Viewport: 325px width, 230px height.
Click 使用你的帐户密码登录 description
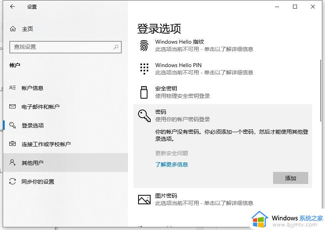coord(183,119)
